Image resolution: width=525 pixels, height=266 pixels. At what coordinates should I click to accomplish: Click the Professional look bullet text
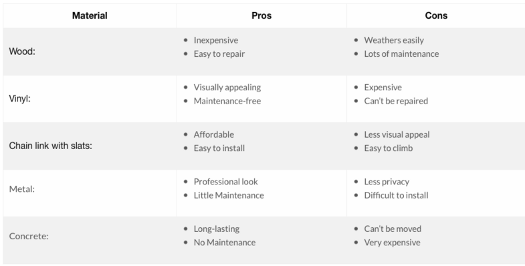[x=225, y=182]
